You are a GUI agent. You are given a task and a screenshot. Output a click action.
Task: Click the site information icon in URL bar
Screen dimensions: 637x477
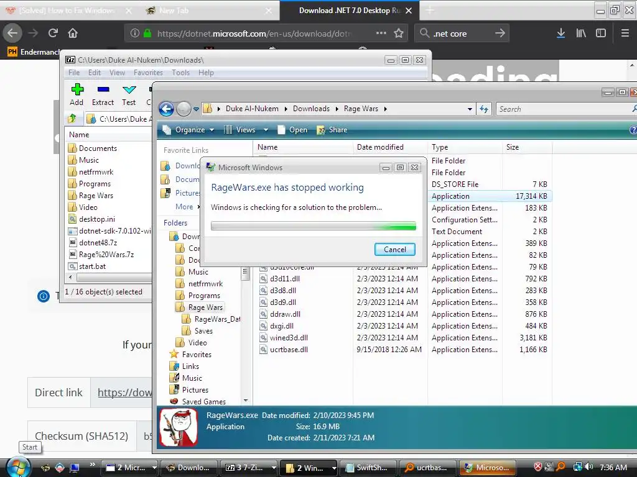coord(135,34)
